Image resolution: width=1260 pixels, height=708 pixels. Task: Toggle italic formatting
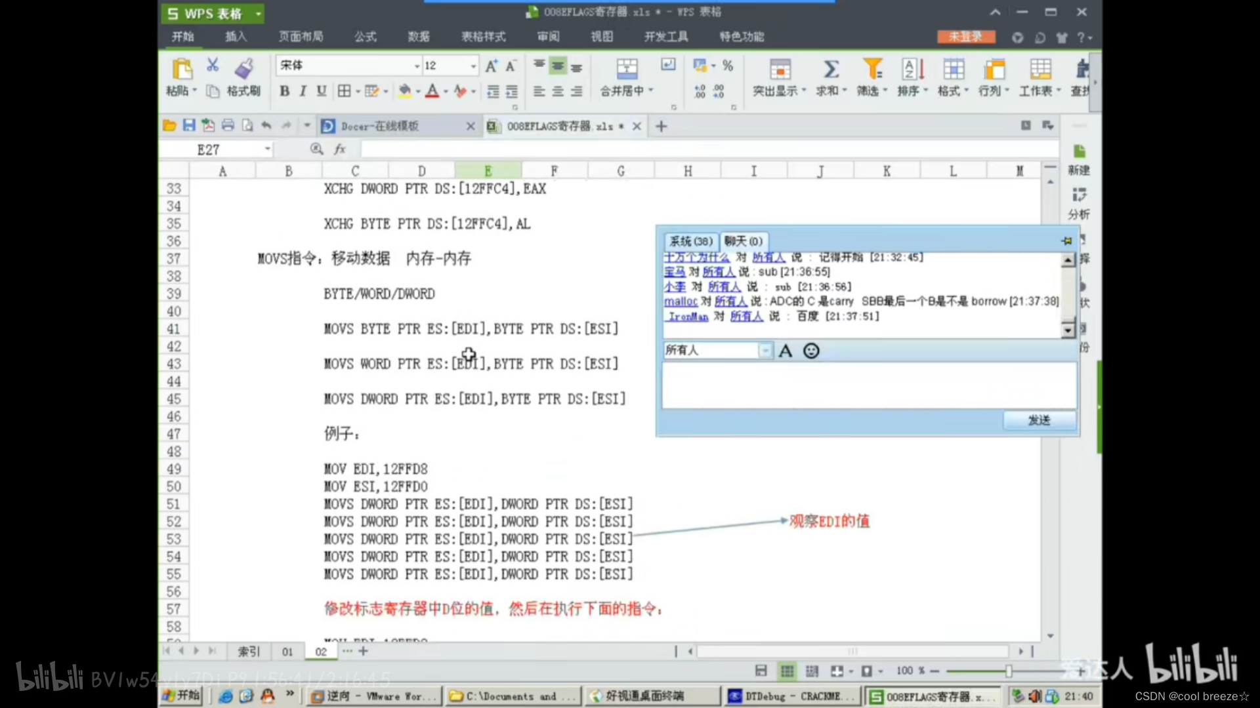click(x=303, y=91)
